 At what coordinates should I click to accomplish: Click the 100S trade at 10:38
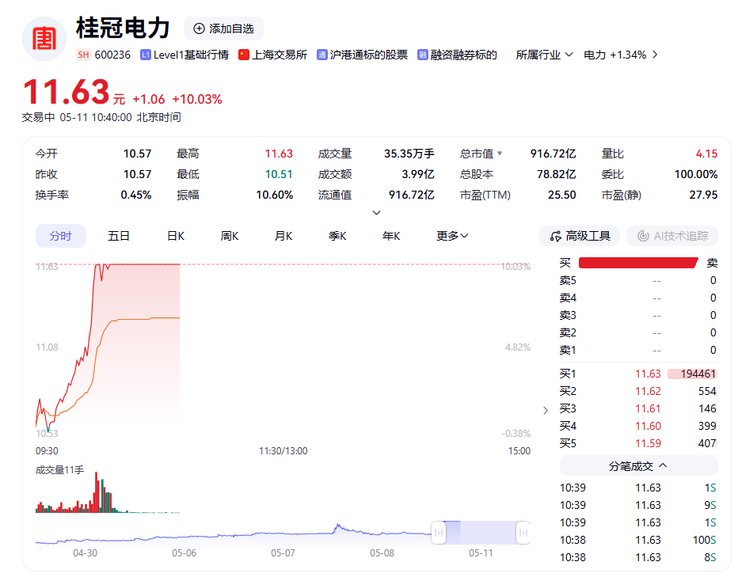coord(704,540)
